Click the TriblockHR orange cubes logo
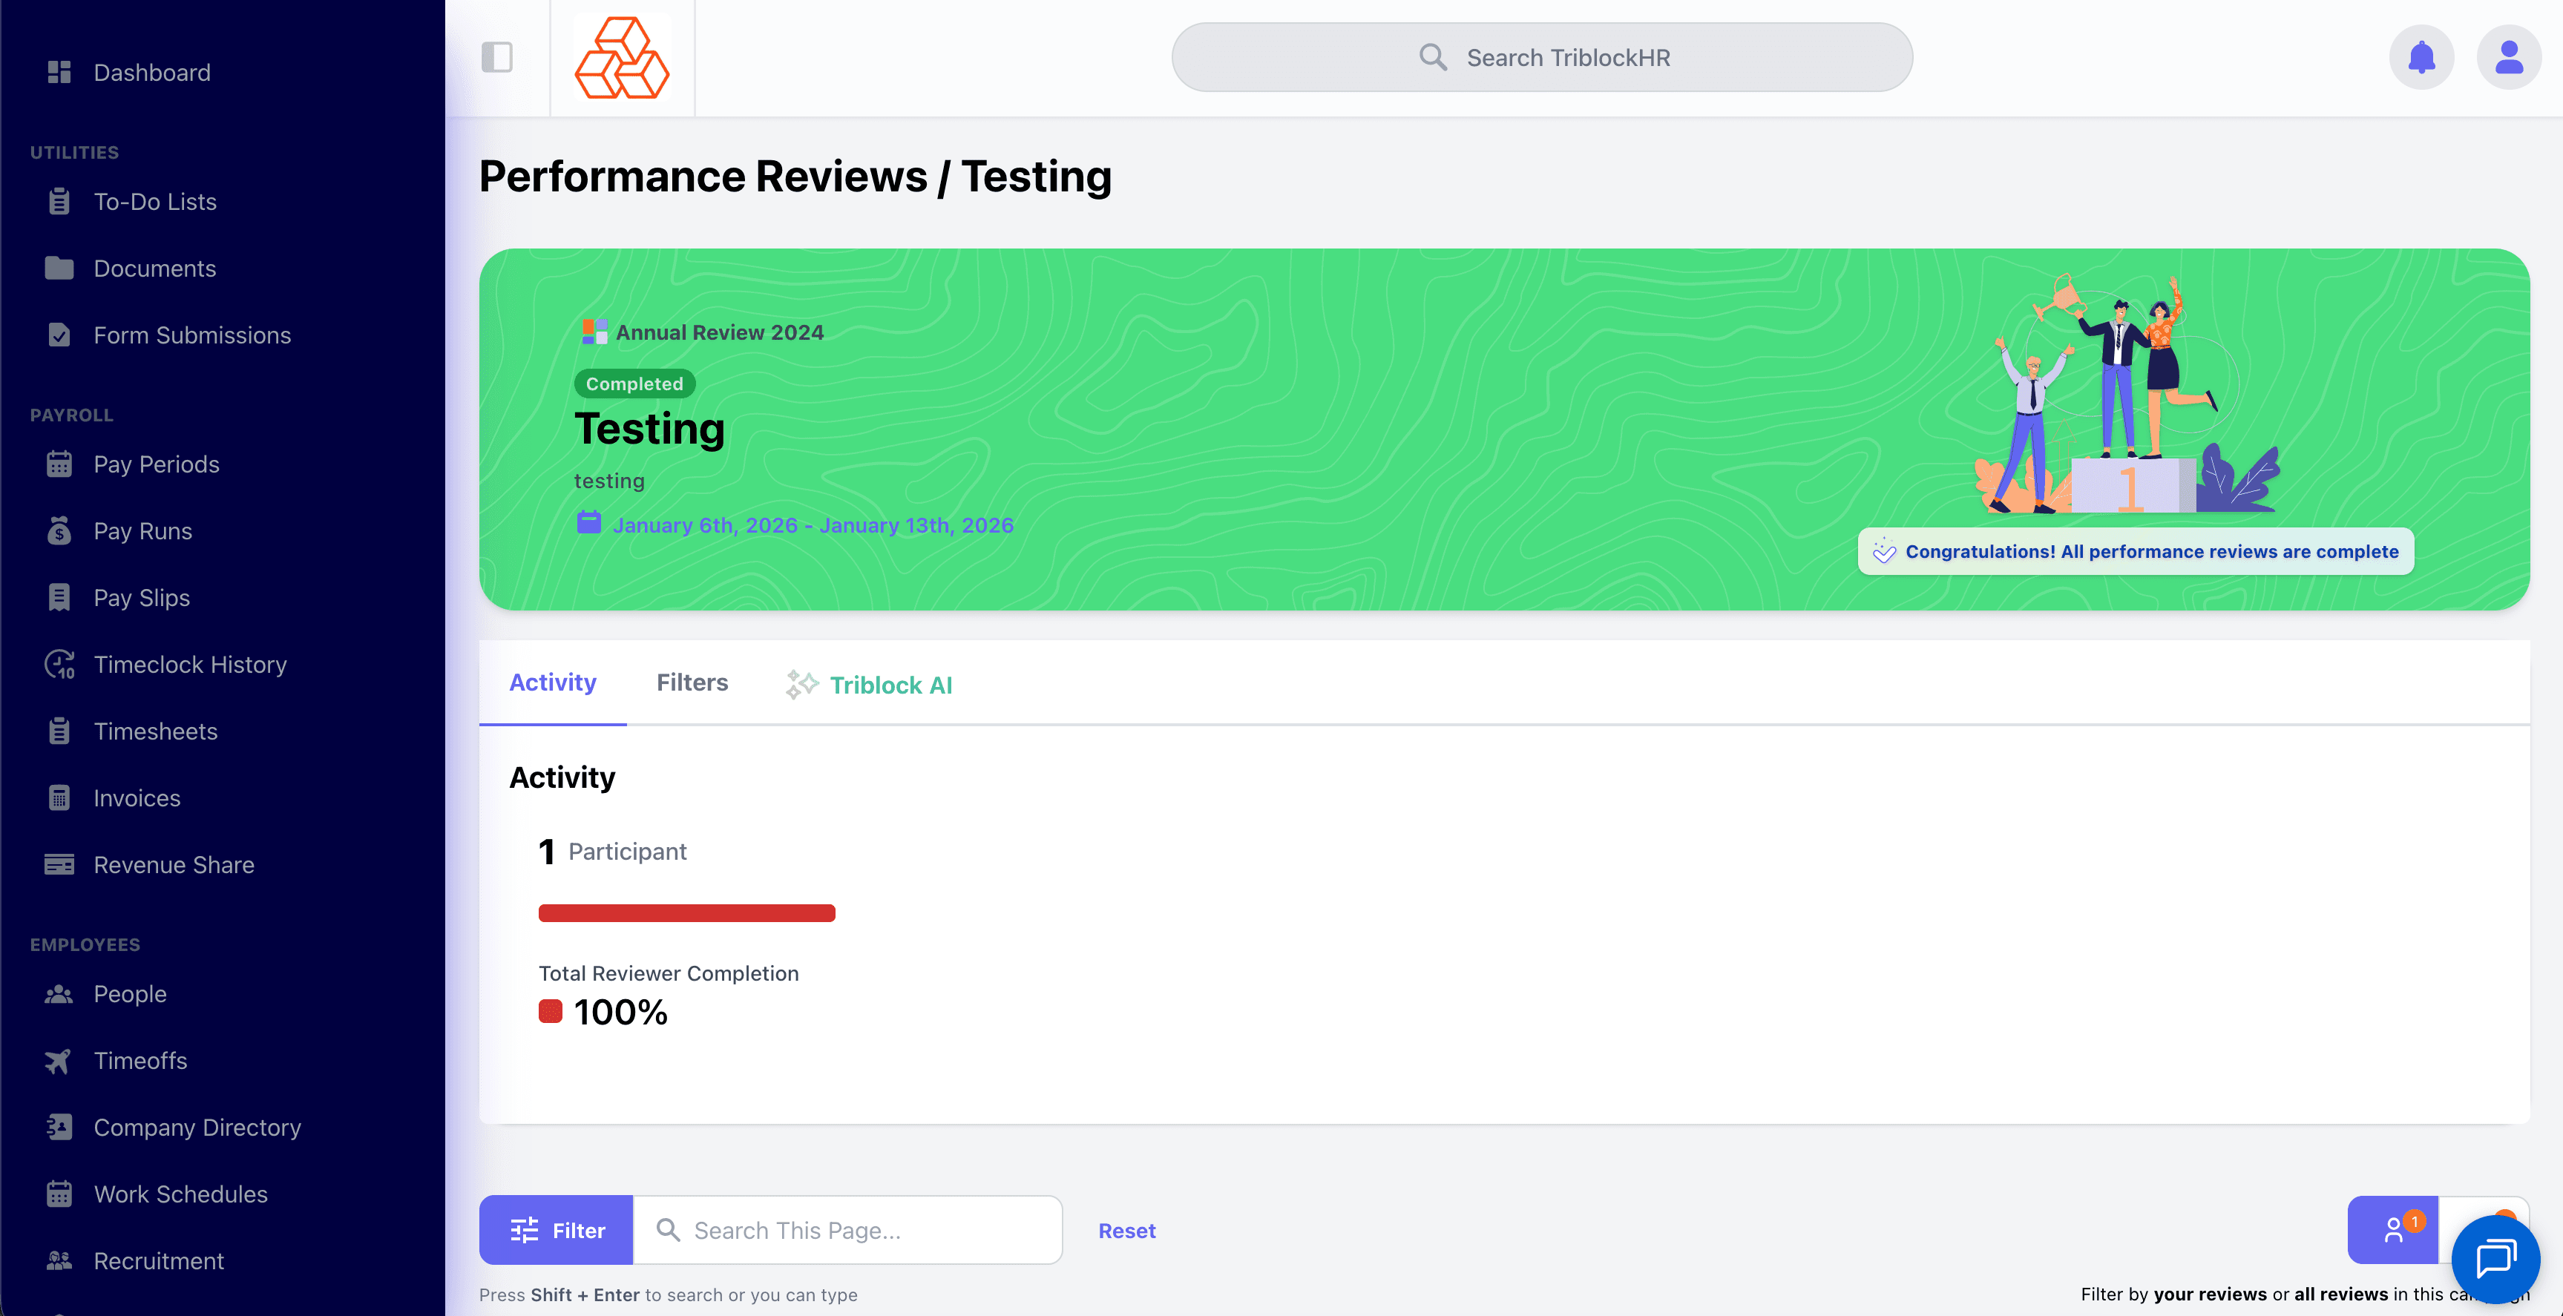Screen dimensions: 2563x1316 [622, 58]
